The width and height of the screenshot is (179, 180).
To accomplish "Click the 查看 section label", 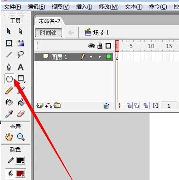I will point(15,126).
